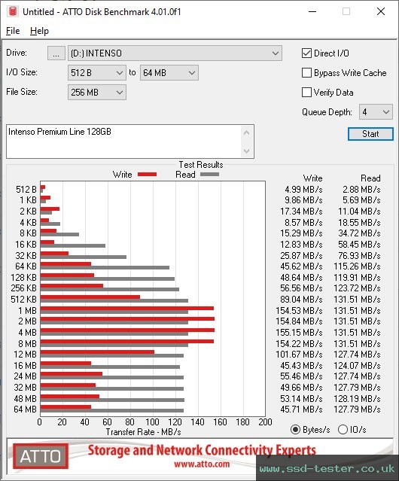Close the ATTO Disk Benchmark window
The image size is (399, 481).
point(381,11)
